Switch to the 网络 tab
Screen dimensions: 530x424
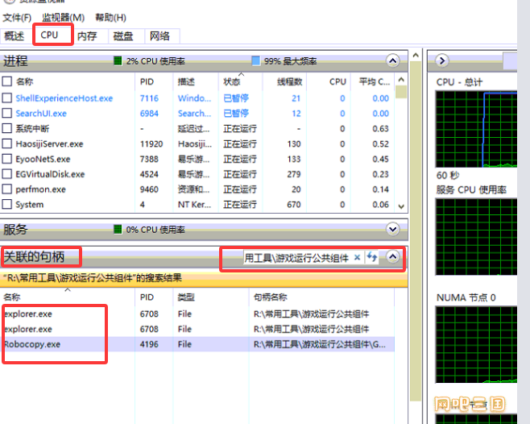(x=159, y=35)
